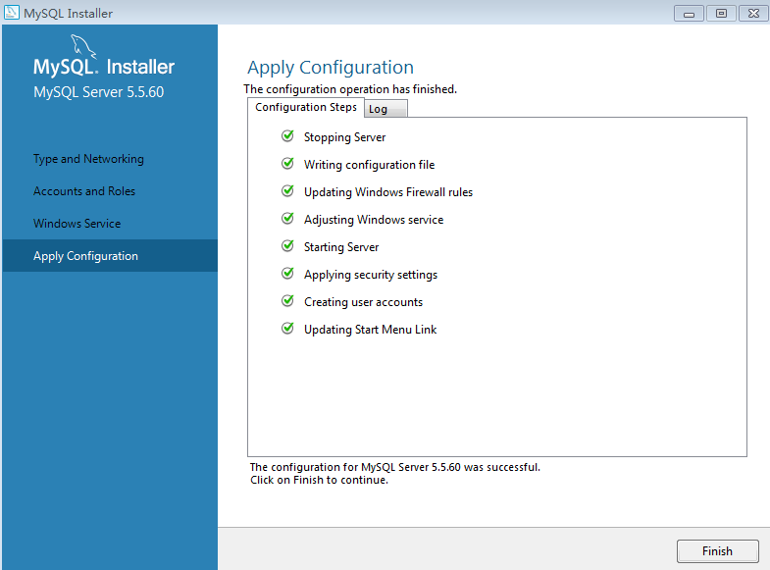This screenshot has height=570, width=770.
Task: Open Accounts and Roles step in sidebar
Action: point(84,191)
